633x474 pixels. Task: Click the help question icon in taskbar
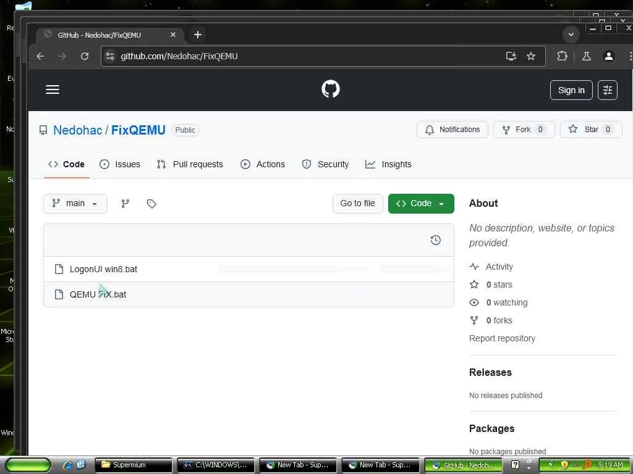(515, 465)
